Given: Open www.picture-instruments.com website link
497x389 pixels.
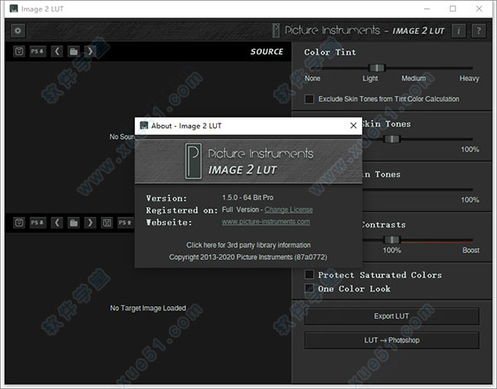Looking at the screenshot, I should click(x=266, y=222).
